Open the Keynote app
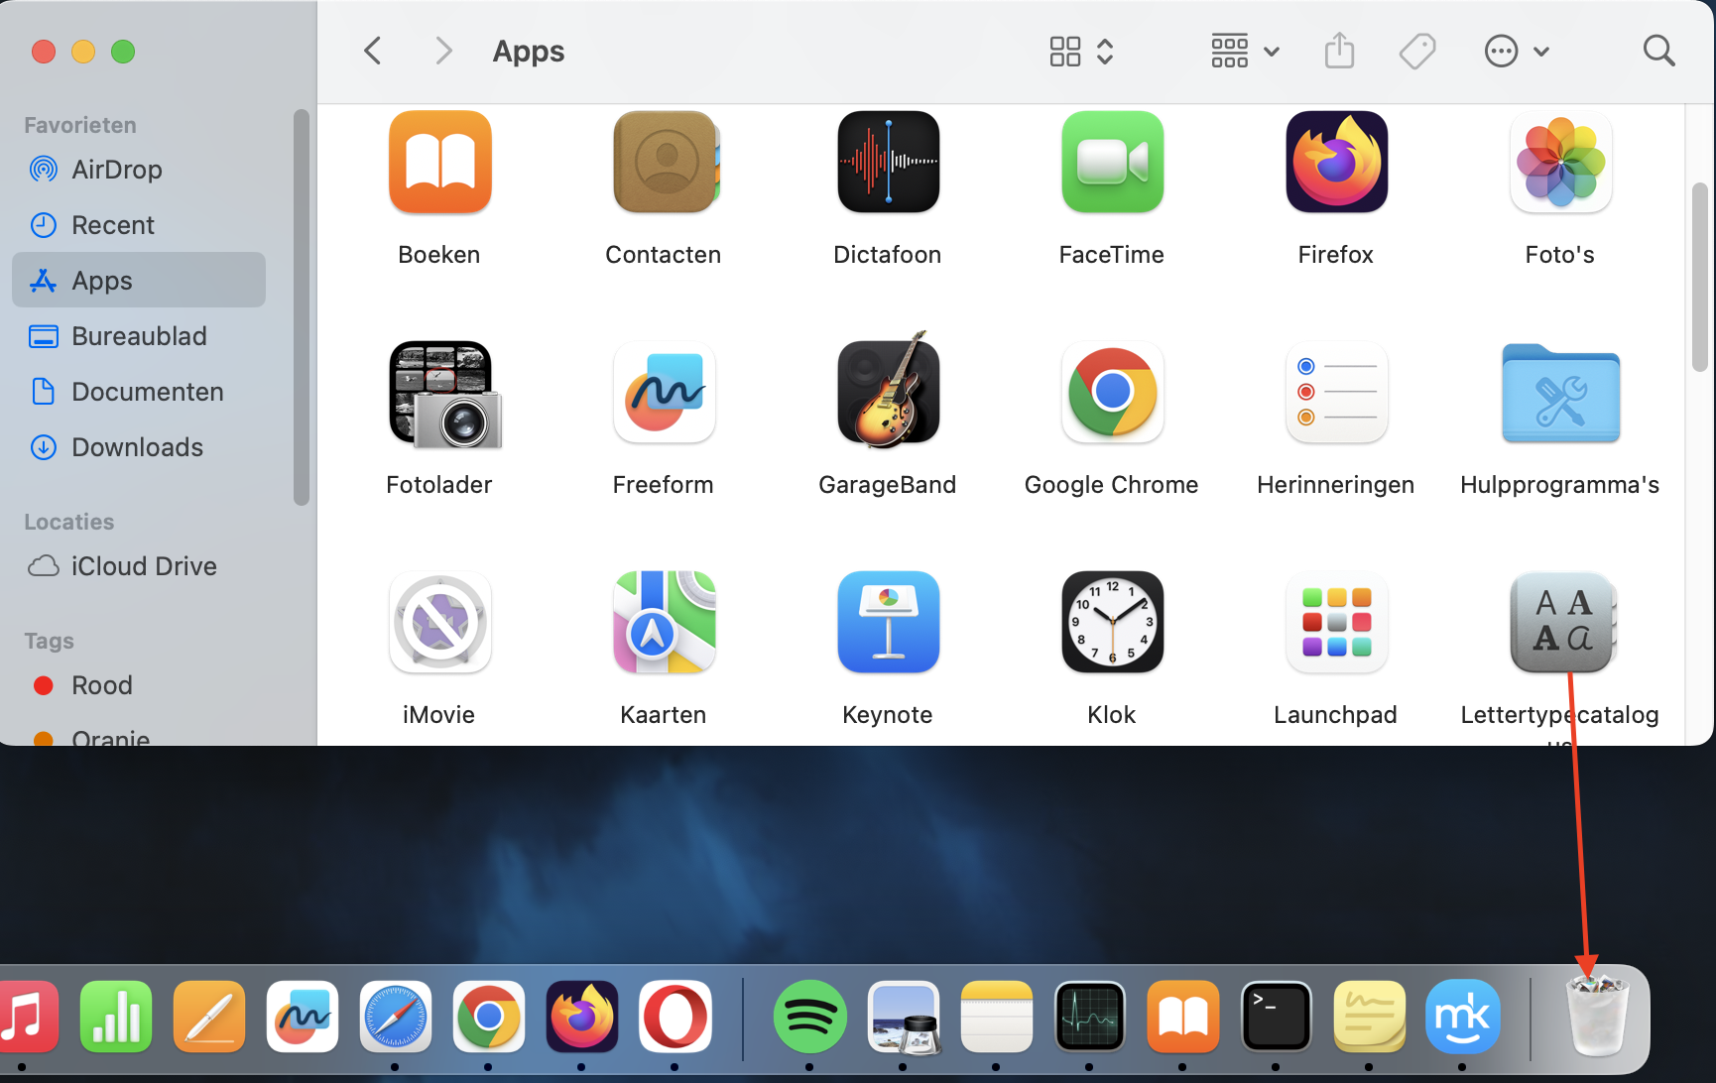The image size is (1716, 1083). pyautogui.click(x=887, y=622)
